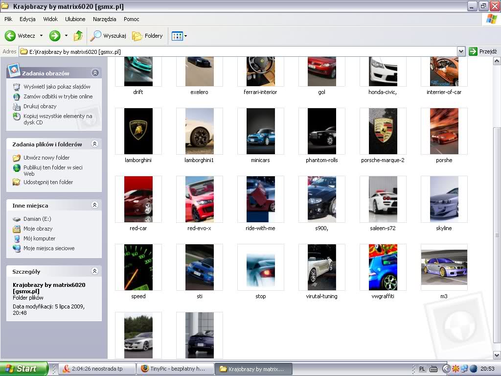Click the folder Up one level icon
The height and width of the screenshot is (376, 501).
coord(78,36)
